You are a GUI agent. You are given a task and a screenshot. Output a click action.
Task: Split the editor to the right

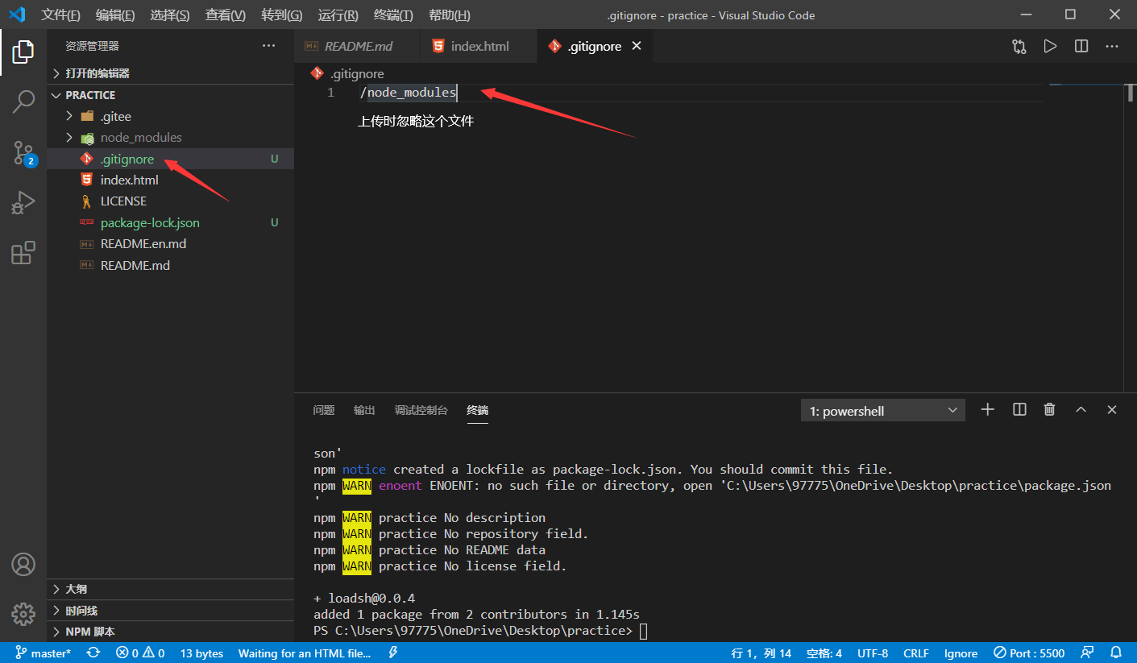pos(1081,47)
